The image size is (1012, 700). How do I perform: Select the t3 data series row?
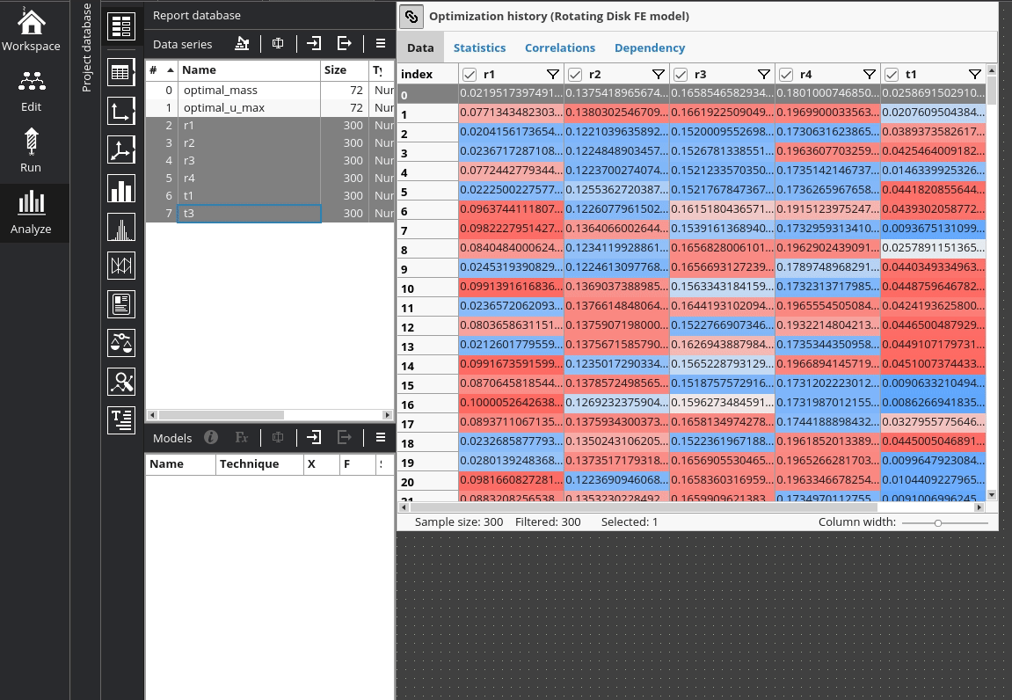270,213
